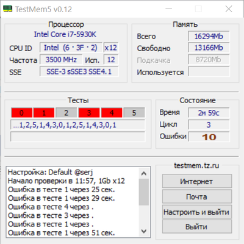Viewport: 244px width, 244px height.
Task: Click the TestMem5 app icon in title bar
Action: (7, 9)
